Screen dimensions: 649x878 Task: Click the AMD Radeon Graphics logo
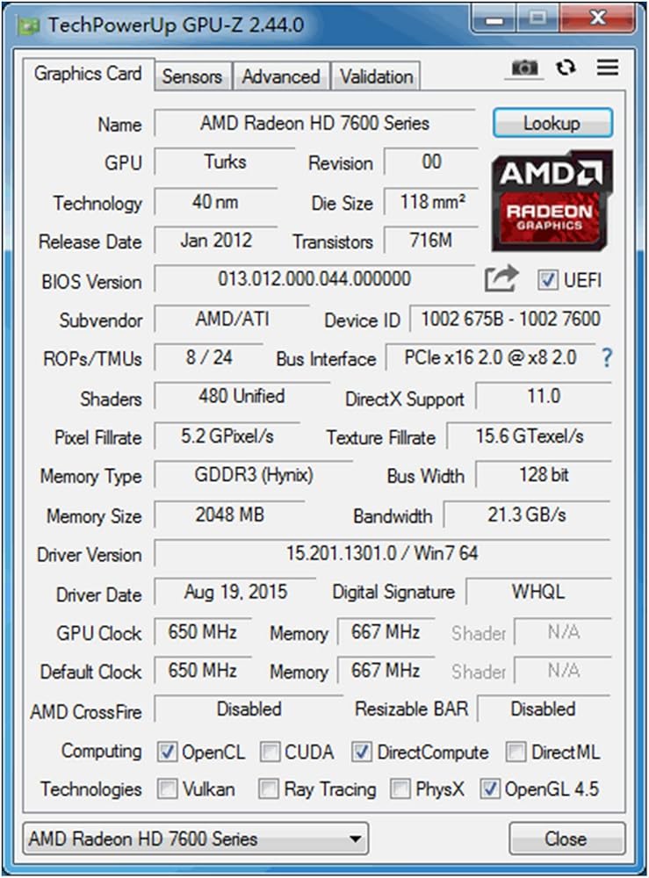point(552,199)
